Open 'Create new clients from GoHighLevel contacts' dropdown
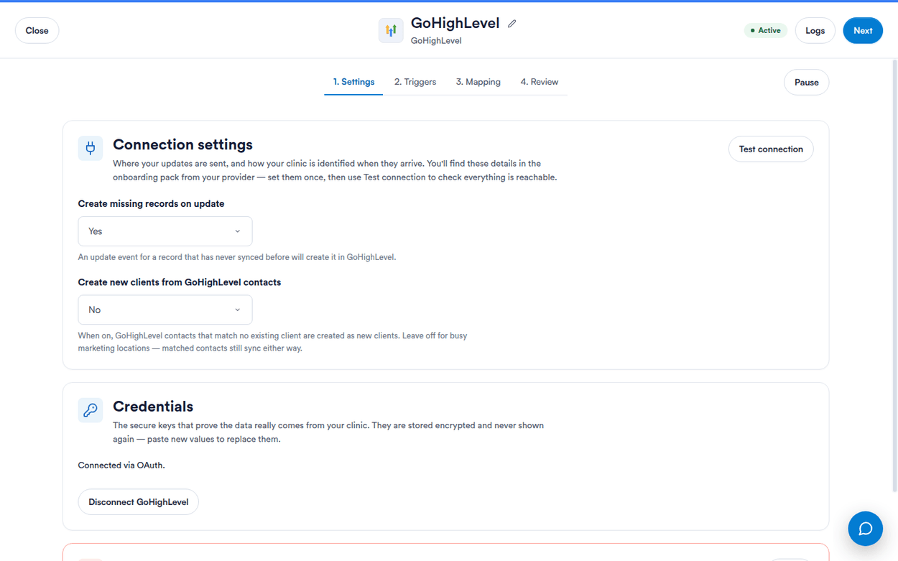Viewport: 898px width, 561px height. [x=165, y=310]
